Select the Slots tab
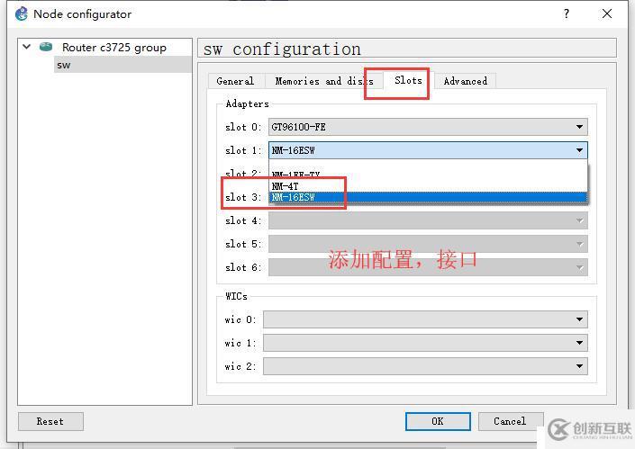The height and width of the screenshot is (449, 635). pyautogui.click(x=408, y=80)
